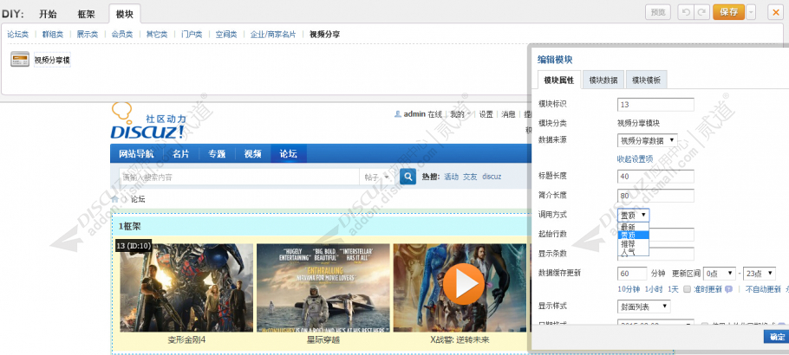The width and height of the screenshot is (789, 355).
Task: Close the DIY panel with orange X
Action: click(775, 13)
